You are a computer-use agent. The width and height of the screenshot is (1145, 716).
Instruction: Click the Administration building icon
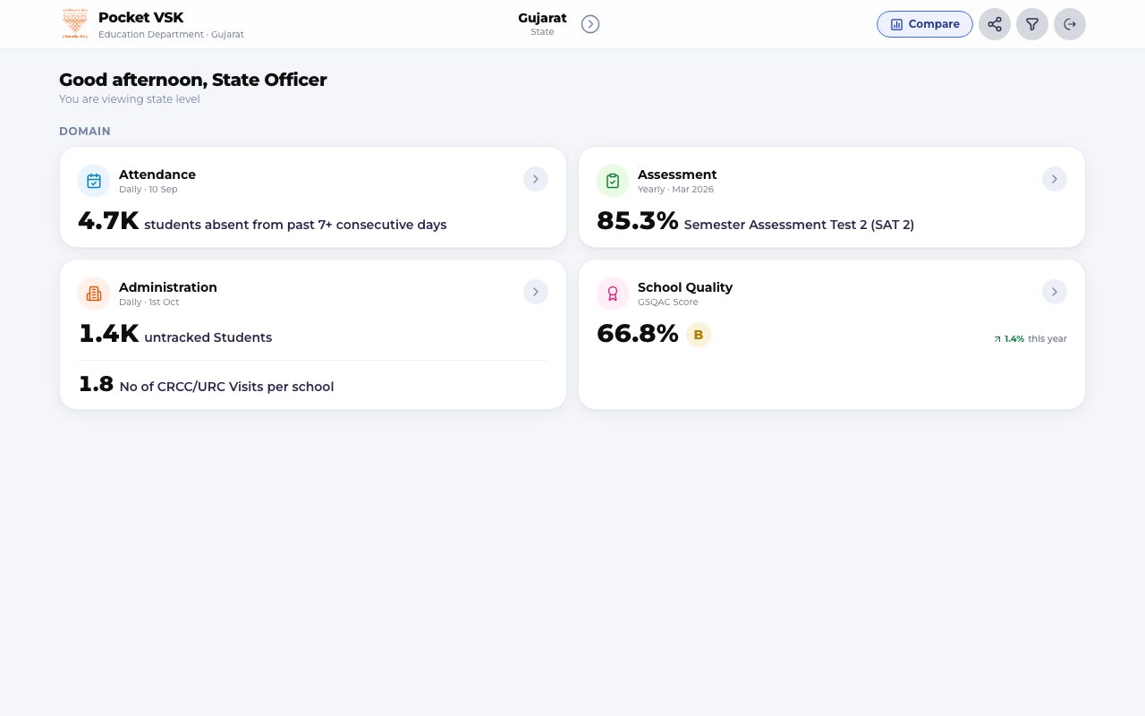pos(94,294)
